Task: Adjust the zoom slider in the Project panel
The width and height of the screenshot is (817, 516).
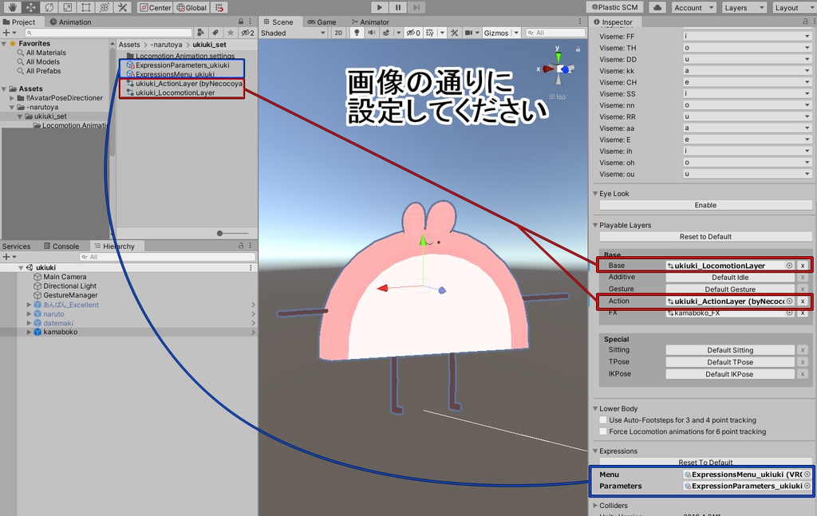Action: (x=221, y=234)
